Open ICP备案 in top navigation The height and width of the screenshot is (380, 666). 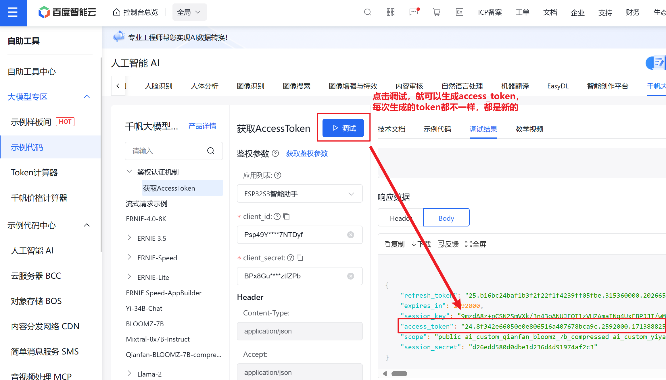(x=490, y=12)
